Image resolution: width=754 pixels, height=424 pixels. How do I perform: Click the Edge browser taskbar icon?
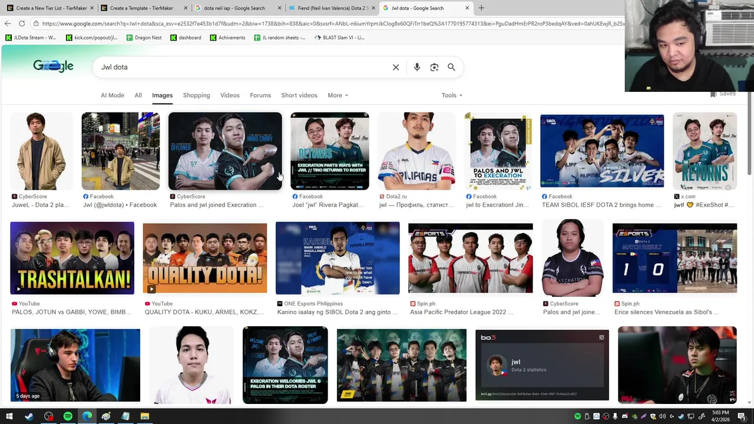(x=87, y=416)
